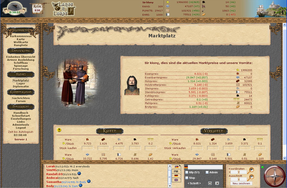Open the Rangliste link
This screenshot has height=188, width=287.
pyautogui.click(x=21, y=45)
